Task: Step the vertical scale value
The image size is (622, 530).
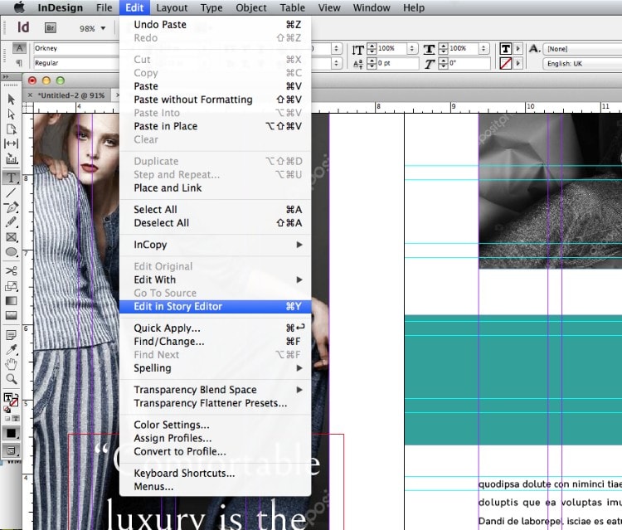Action: pyautogui.click(x=372, y=49)
